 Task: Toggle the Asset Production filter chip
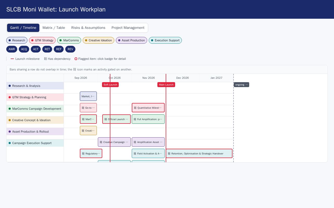coord(132,40)
